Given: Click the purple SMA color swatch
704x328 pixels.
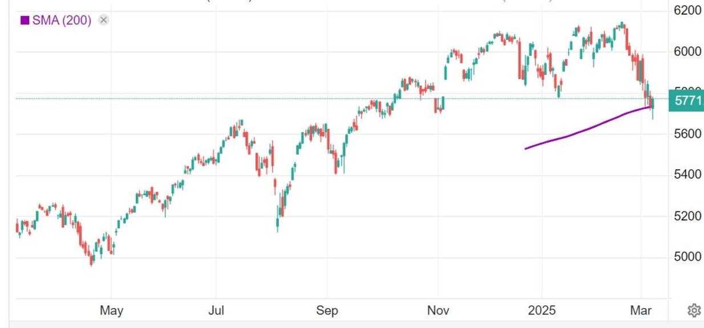Looking at the screenshot, I should [x=25, y=20].
